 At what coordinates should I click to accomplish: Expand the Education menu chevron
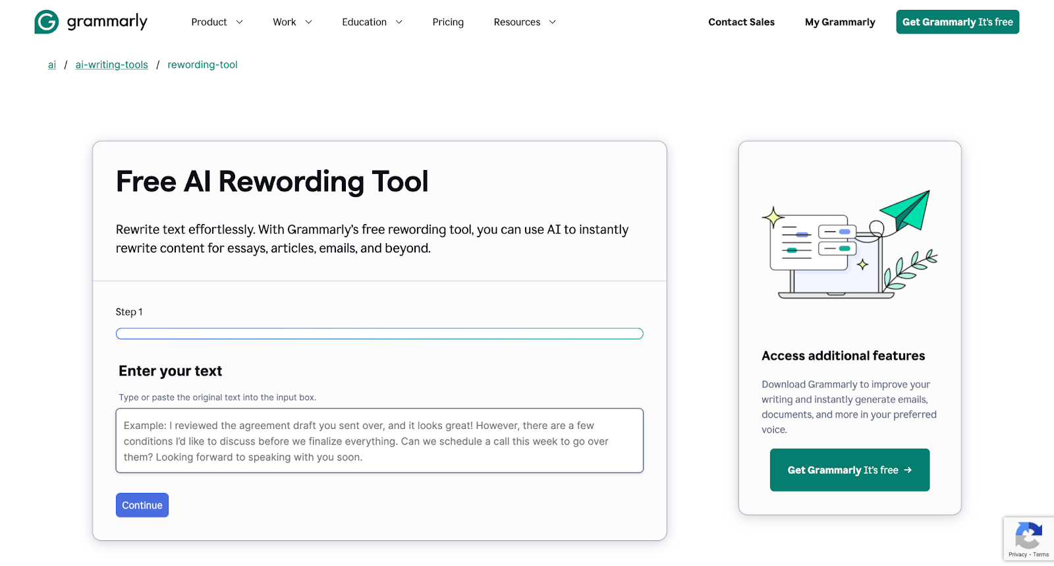[399, 22]
